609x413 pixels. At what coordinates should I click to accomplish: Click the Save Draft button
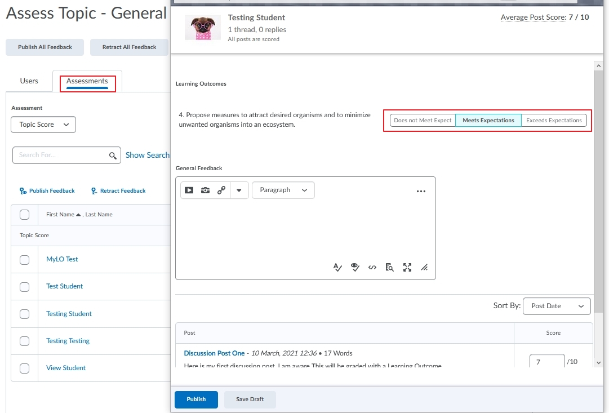[x=250, y=399]
